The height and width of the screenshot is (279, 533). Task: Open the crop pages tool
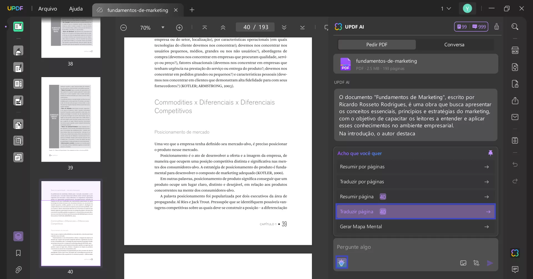18,141
